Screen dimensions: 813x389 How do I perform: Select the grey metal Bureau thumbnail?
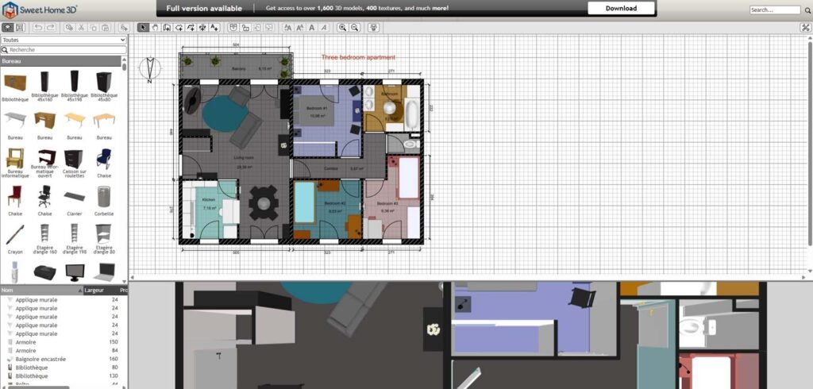tap(15, 119)
